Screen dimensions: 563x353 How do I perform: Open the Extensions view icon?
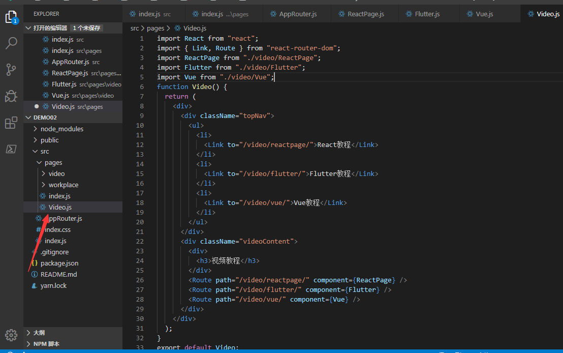pos(11,123)
